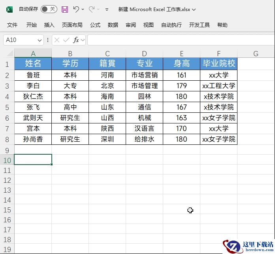Open the 页面布局 ribbon tab
The image size is (275, 254).
[x=72, y=25]
